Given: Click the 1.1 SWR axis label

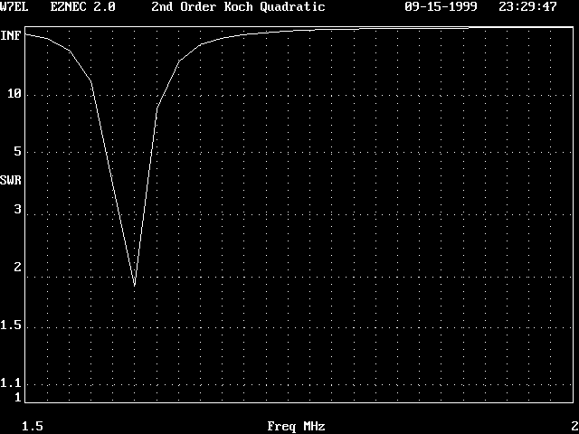Looking at the screenshot, I should click(11, 383).
